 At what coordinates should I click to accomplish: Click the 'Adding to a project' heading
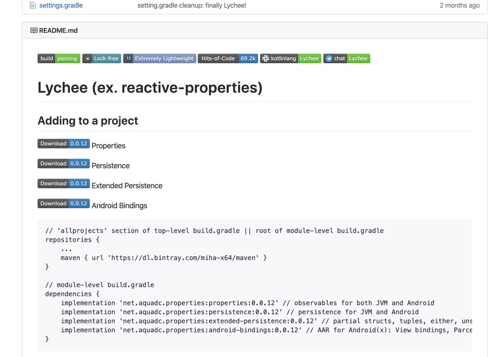click(88, 121)
